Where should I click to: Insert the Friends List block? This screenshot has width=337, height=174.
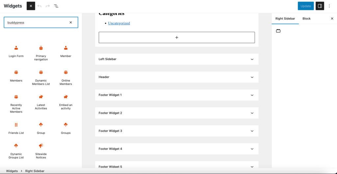[x=16, y=128]
